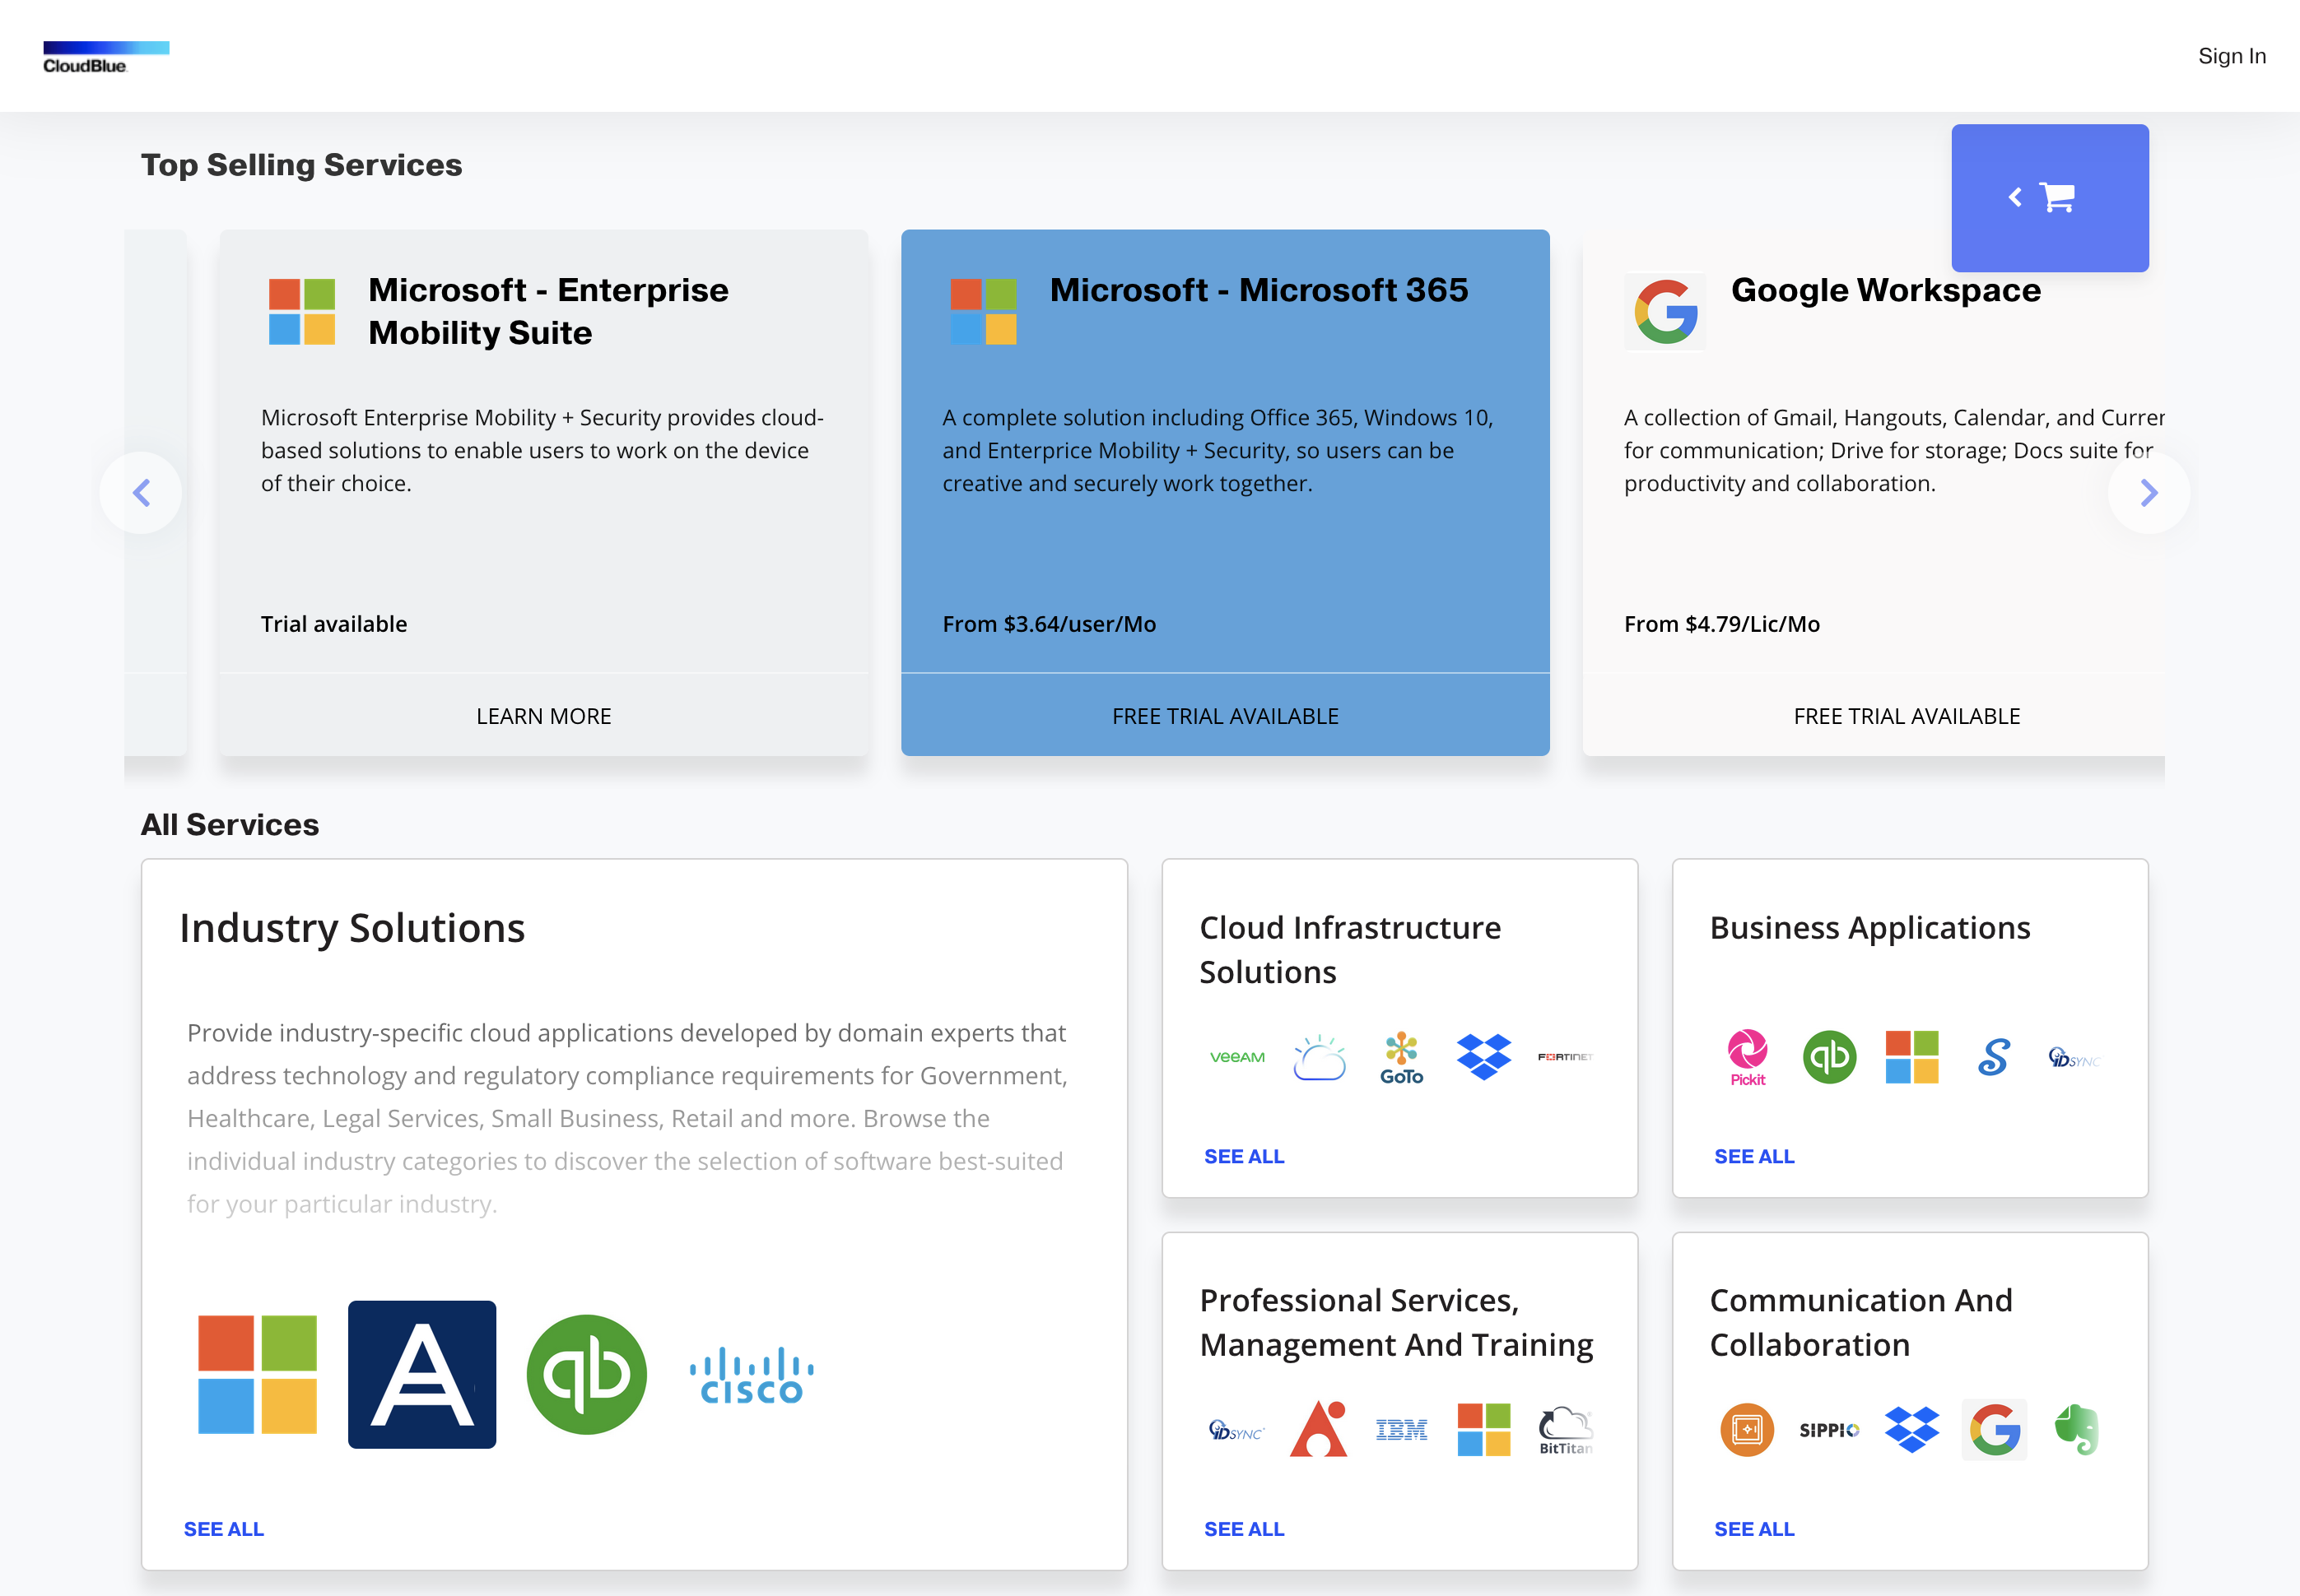This screenshot has width=2300, height=1596.
Task: Go to previous slide in Top Selling carousel
Action: (141, 492)
